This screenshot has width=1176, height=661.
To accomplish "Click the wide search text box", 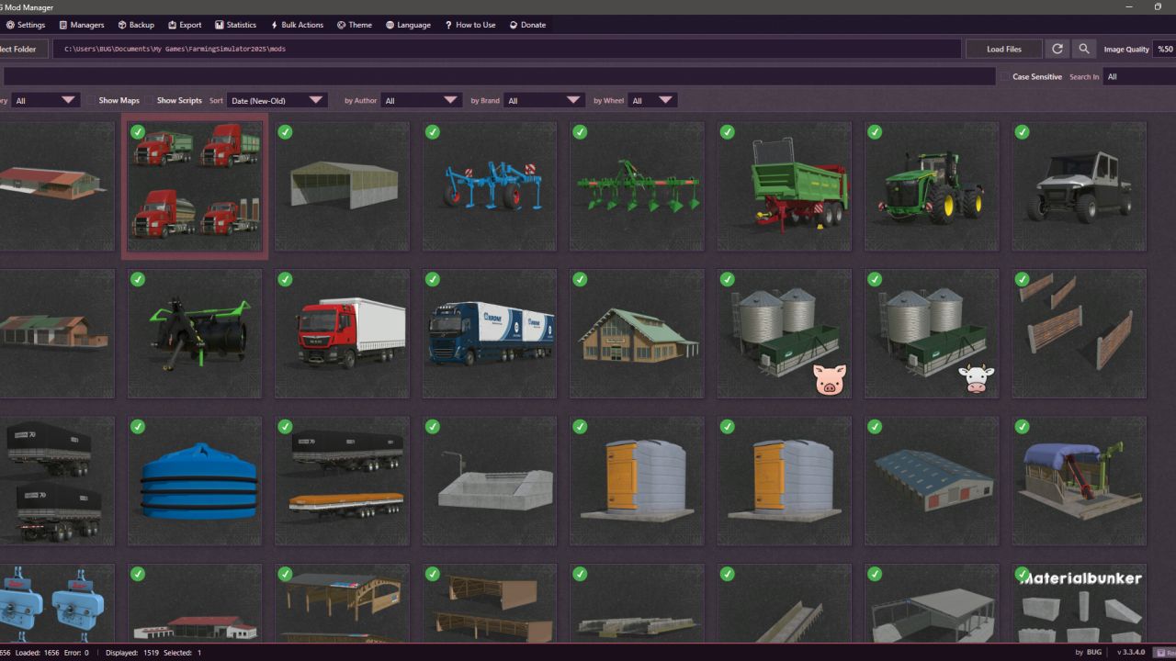I will click(499, 76).
